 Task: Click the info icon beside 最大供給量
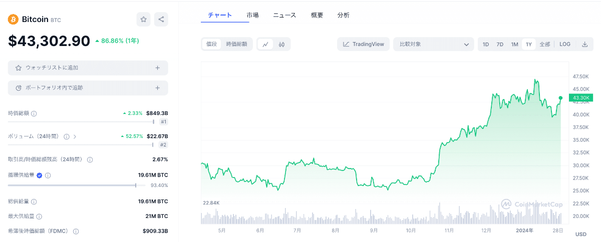(39, 216)
